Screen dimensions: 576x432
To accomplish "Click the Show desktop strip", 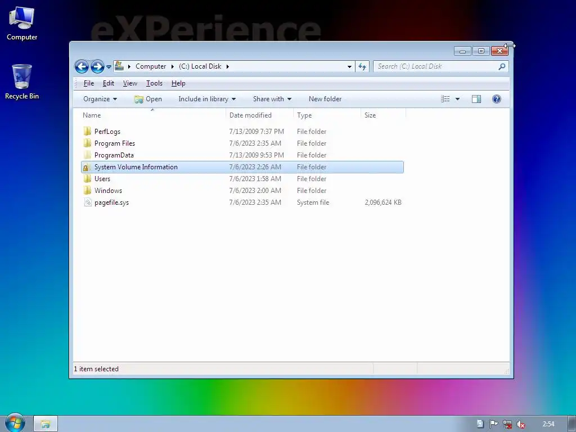I will [x=571, y=424].
